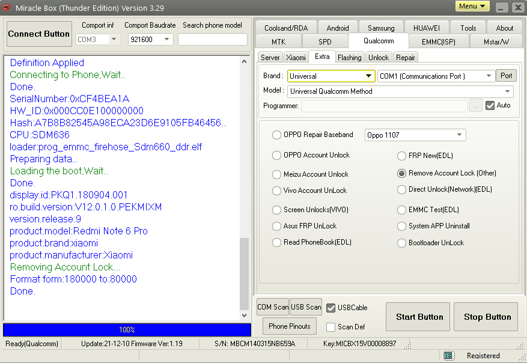Click the Miracle Box app logo icon
The image size is (527, 363).
6,7
